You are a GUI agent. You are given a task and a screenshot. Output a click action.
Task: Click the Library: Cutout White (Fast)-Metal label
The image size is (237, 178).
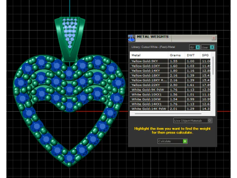153,47
